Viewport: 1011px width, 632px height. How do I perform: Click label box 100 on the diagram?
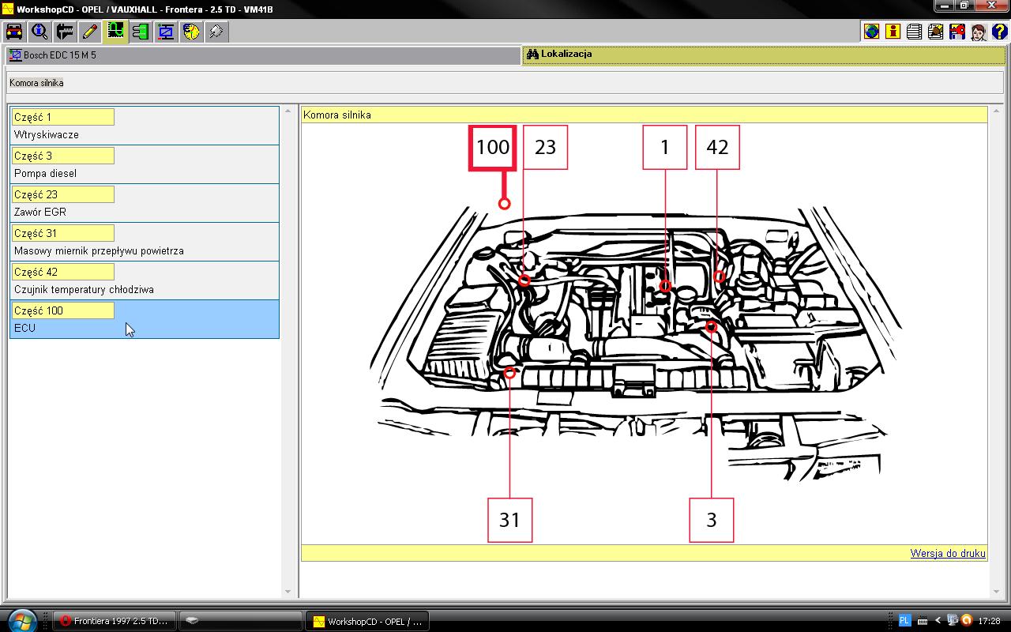coord(493,148)
